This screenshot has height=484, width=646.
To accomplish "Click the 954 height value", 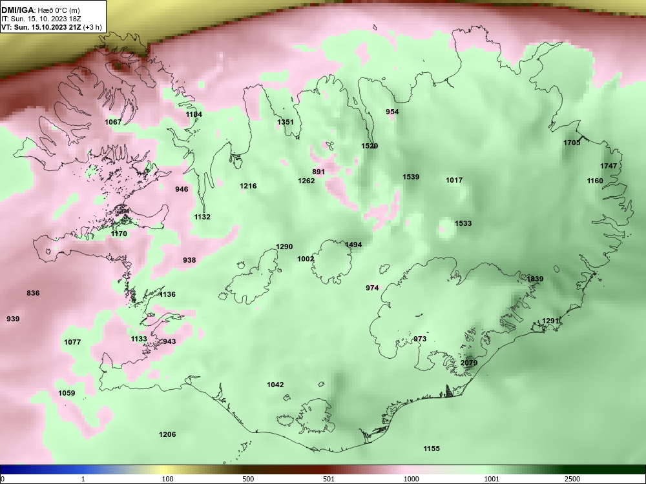I will [392, 112].
